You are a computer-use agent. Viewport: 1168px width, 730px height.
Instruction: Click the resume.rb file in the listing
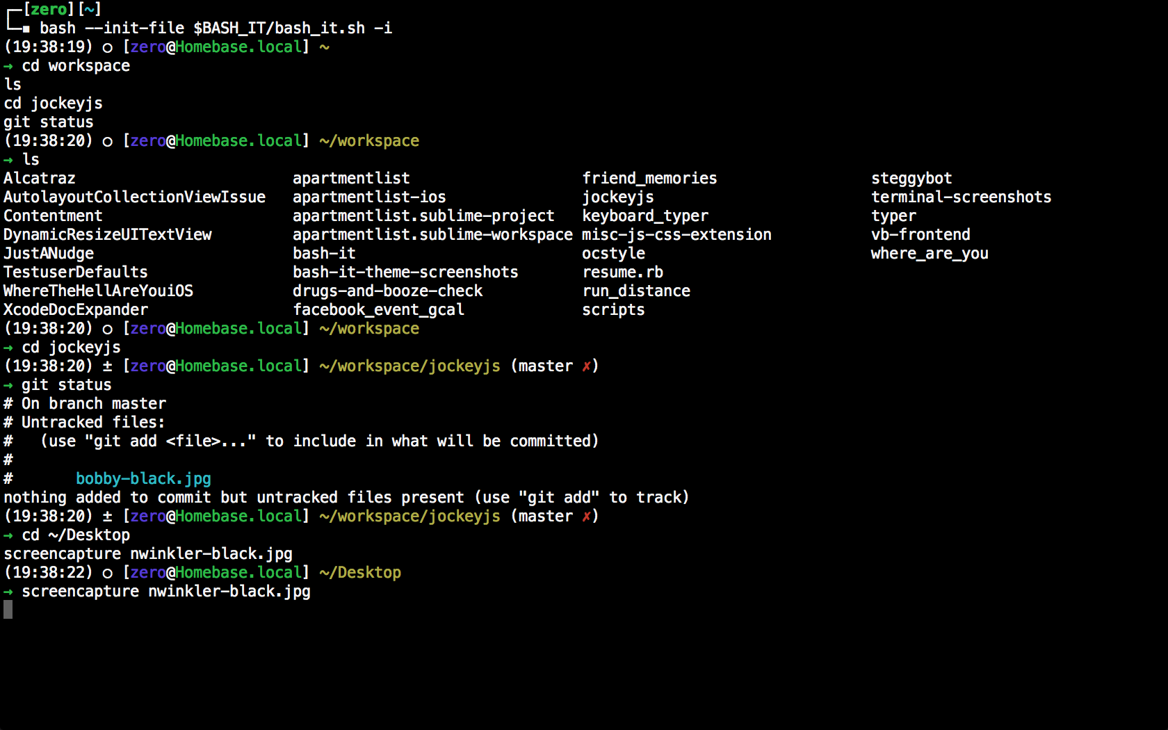(622, 273)
